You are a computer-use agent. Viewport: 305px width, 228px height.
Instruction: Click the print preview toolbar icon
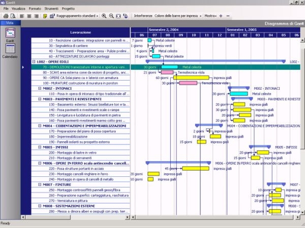click(13, 16)
